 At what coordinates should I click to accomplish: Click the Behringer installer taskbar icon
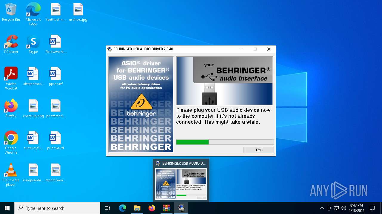point(181,208)
